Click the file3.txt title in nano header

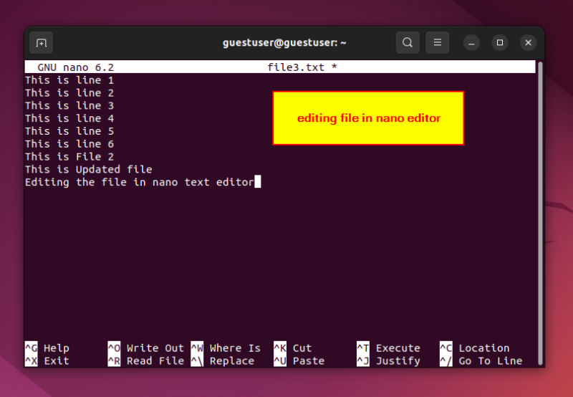[x=296, y=67]
